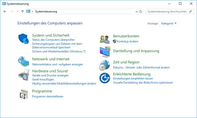Go back with the back arrow
Viewport: 197px width, 118px height.
click(5, 11)
